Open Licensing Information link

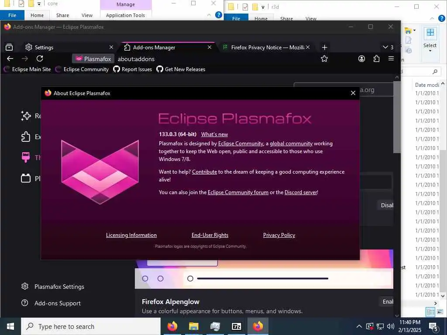131,235
